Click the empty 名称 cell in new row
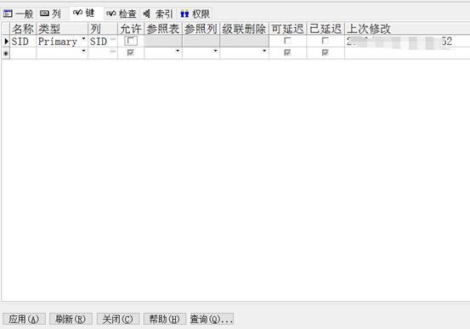The height and width of the screenshot is (329, 470). tap(23, 53)
